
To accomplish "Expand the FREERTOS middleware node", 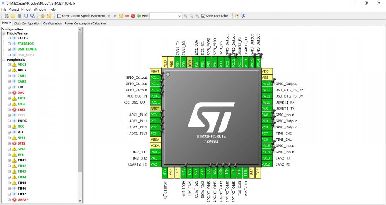I will pos(9,44).
